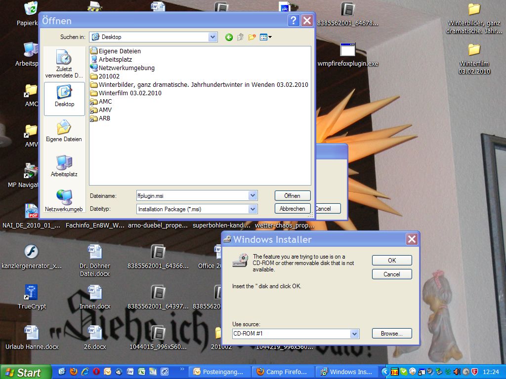
Task: Select the 'AMV' shortcut folder in file list
Action: [x=101, y=110]
